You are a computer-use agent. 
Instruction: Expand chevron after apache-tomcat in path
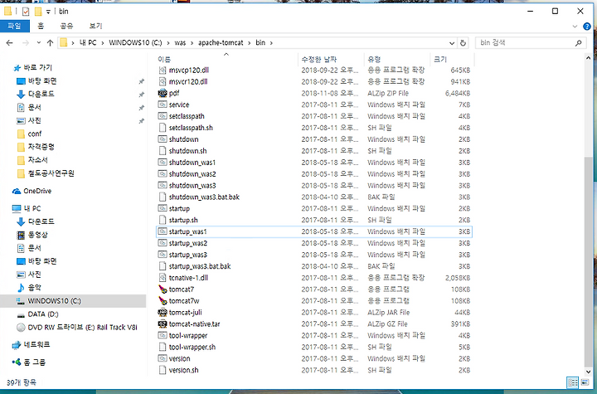coord(250,42)
